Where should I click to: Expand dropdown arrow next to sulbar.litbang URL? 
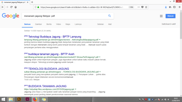(x=100, y=72)
